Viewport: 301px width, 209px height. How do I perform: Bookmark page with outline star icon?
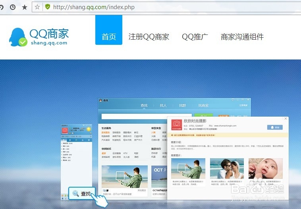[x=37, y=7]
